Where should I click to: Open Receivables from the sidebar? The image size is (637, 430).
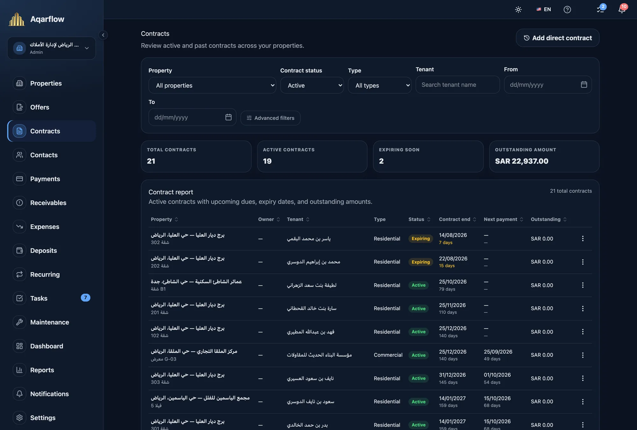pyautogui.click(x=52, y=203)
